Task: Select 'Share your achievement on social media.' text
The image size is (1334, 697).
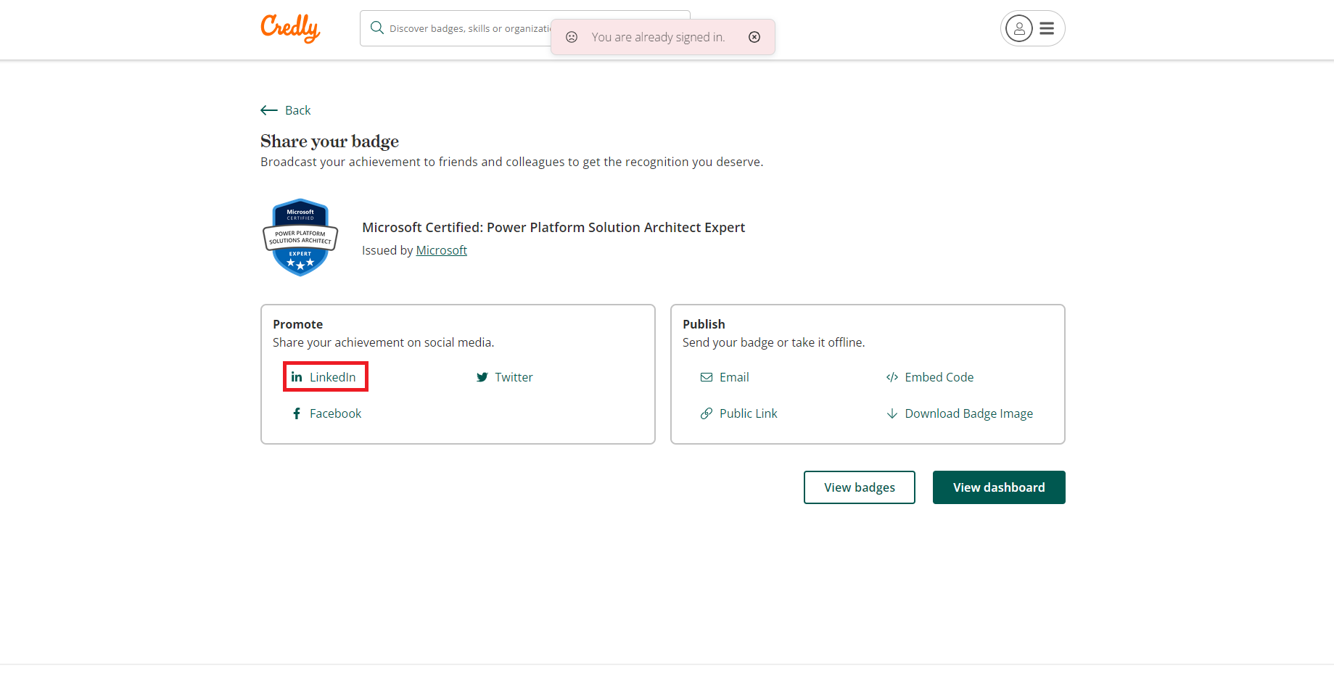Action: click(x=383, y=342)
